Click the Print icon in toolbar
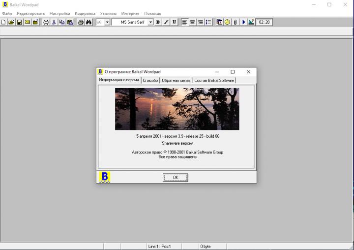 point(81,22)
